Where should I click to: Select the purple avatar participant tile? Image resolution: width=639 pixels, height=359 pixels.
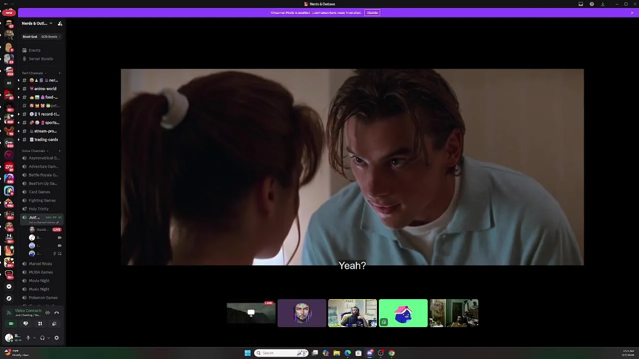[302, 313]
